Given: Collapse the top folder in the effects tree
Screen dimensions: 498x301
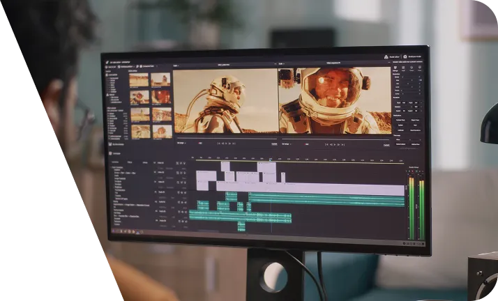Looking at the screenshot, I should (112, 167).
